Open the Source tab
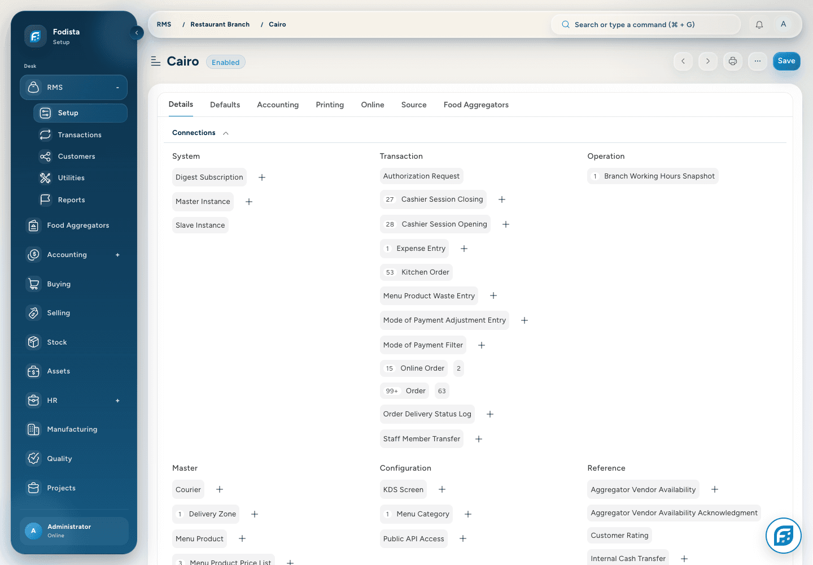This screenshot has height=565, width=813. coord(414,105)
